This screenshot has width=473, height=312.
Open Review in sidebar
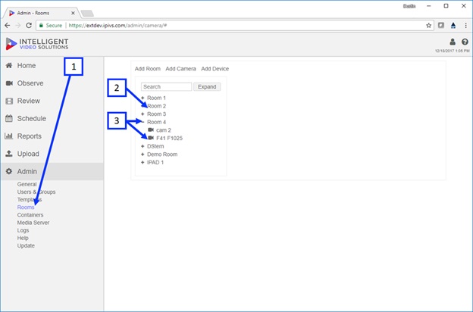click(x=29, y=101)
